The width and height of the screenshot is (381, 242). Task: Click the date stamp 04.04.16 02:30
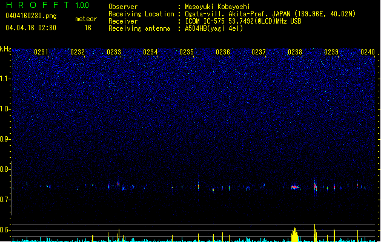[x=31, y=28]
